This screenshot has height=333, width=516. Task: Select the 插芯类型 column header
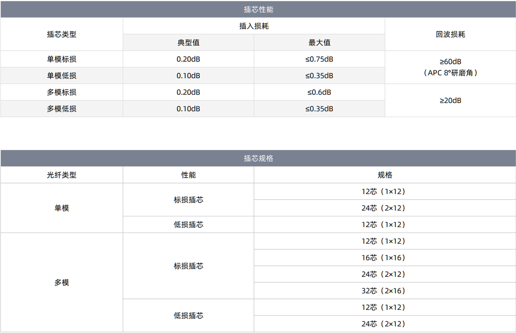(62, 34)
